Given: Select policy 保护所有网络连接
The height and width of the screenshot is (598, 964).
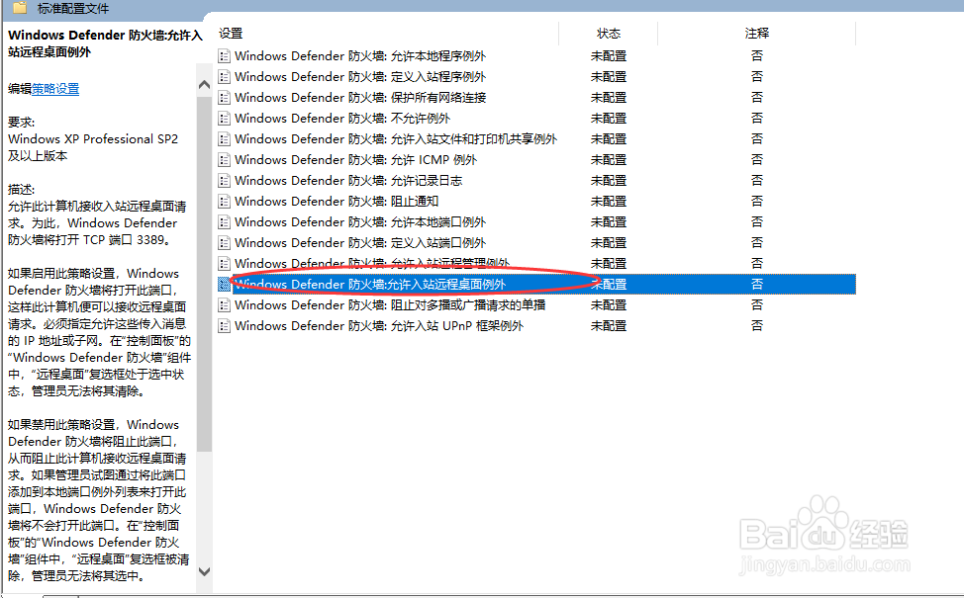Looking at the screenshot, I should pos(360,98).
